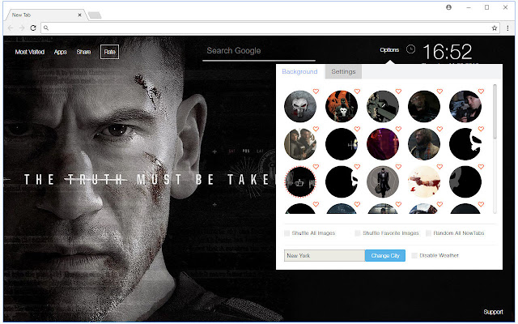Click the New York city field
The height and width of the screenshot is (324, 518).
325,256
